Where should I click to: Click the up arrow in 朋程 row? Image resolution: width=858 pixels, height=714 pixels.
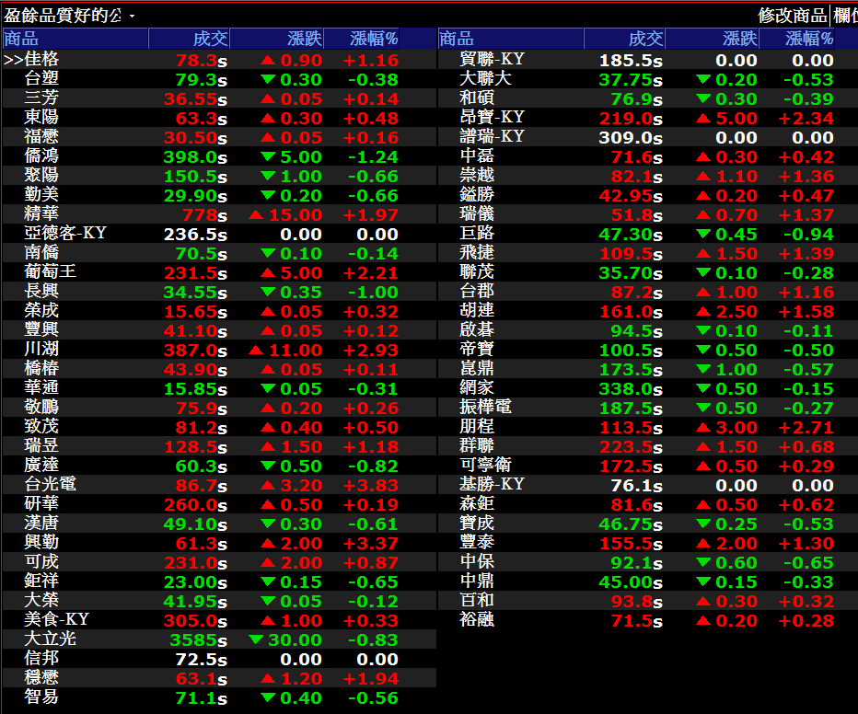(x=703, y=427)
